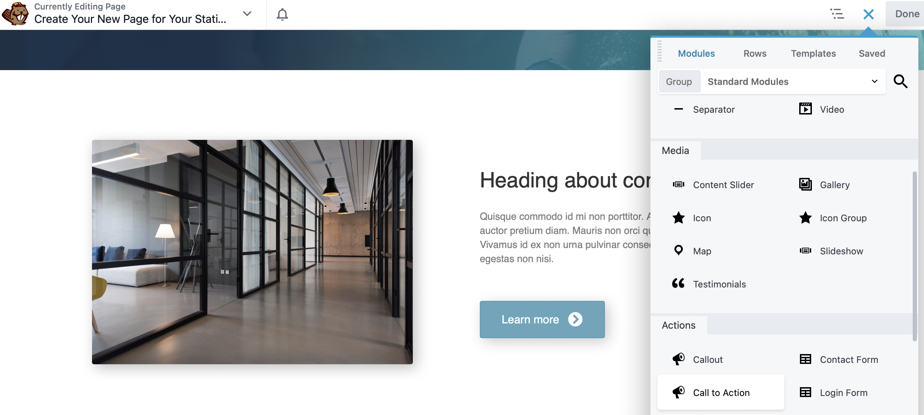The image size is (924, 415).
Task: Click the Map module icon
Action: 679,250
